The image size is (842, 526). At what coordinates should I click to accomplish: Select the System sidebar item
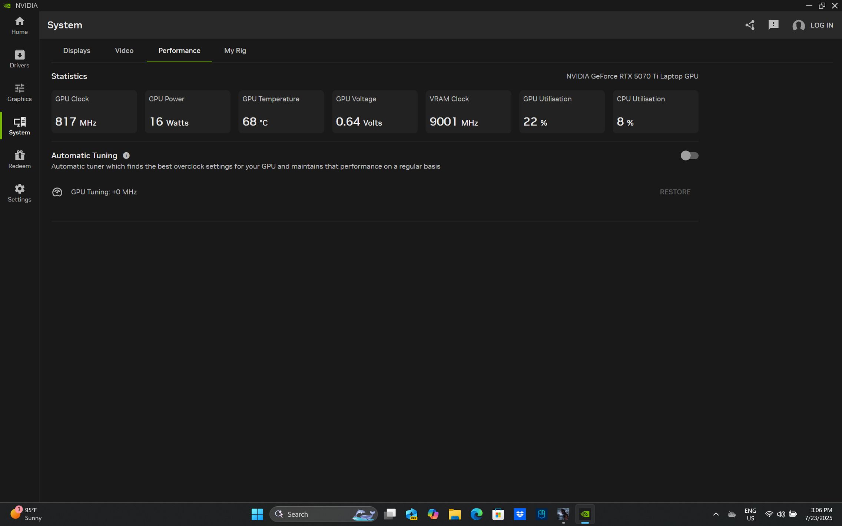19,126
